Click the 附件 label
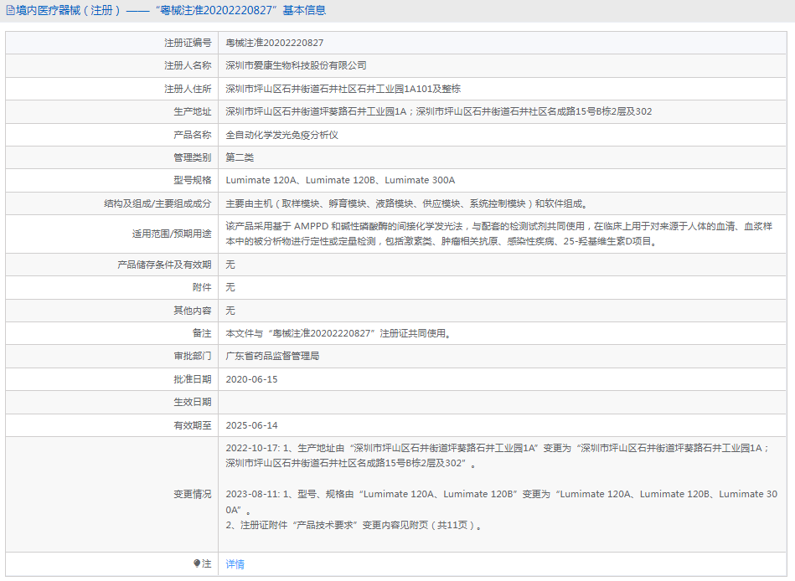Viewport: 795px width, 581px height. (202, 288)
